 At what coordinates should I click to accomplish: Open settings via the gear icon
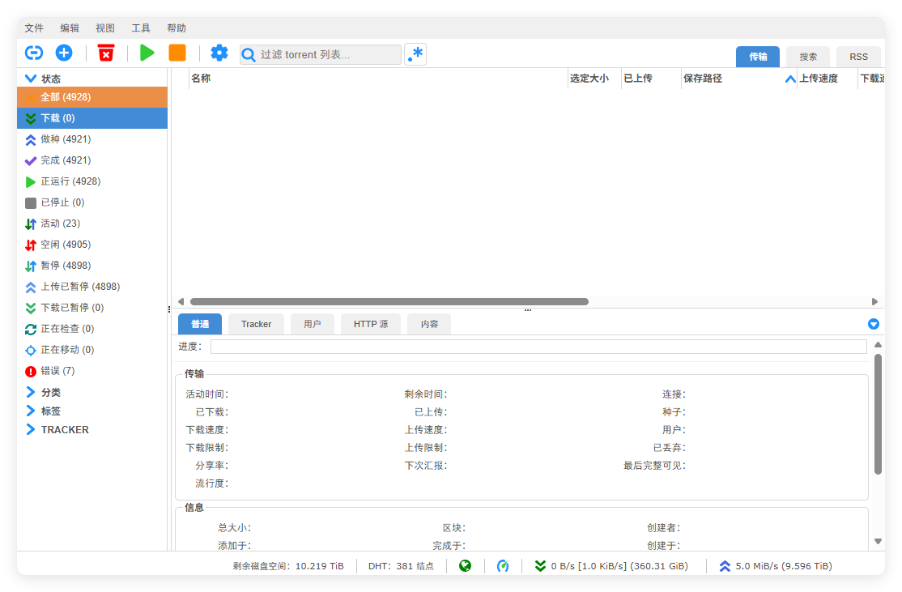click(219, 53)
